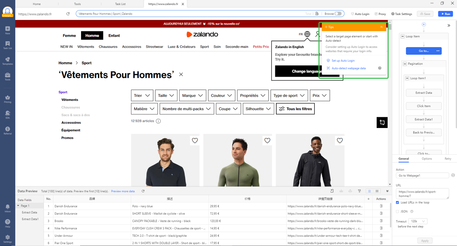Viewport: 457px width, 246px height.
Task: Collapse the Tips panel chevron
Action: [381, 27]
